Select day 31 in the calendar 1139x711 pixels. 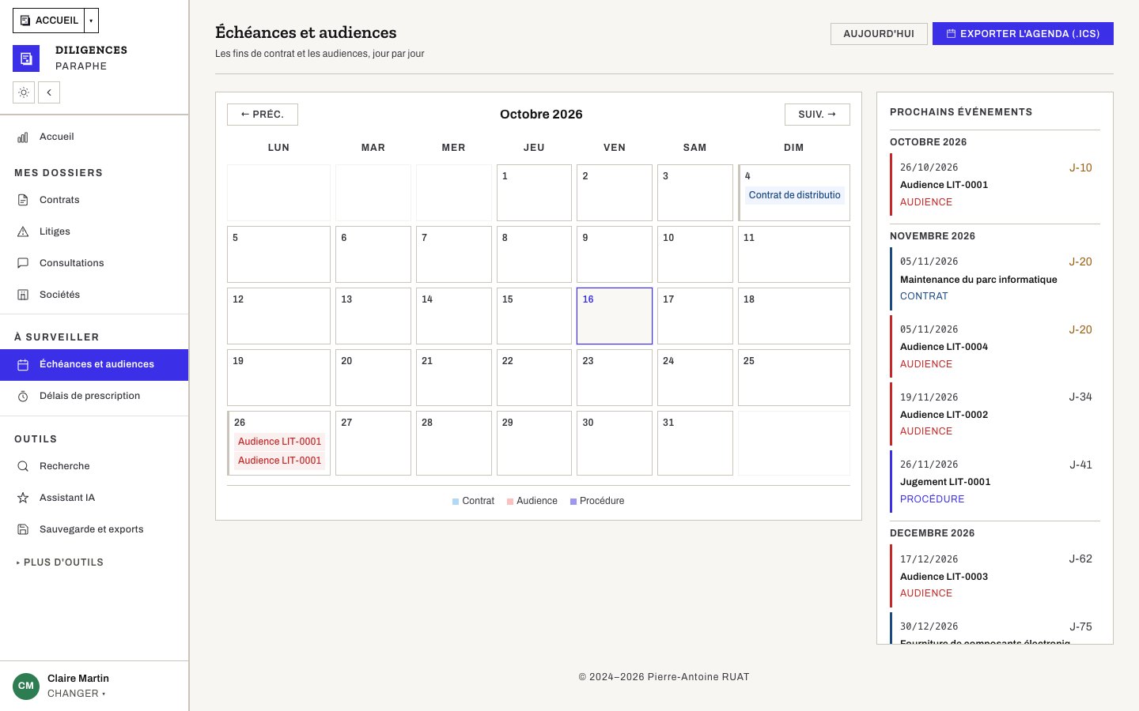tap(694, 443)
